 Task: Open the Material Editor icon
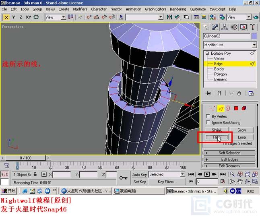(x=213, y=17)
